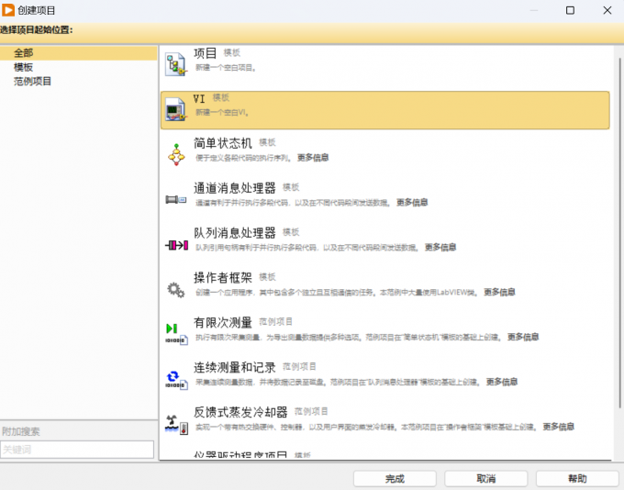Select the highlighted VI title text

(x=199, y=98)
